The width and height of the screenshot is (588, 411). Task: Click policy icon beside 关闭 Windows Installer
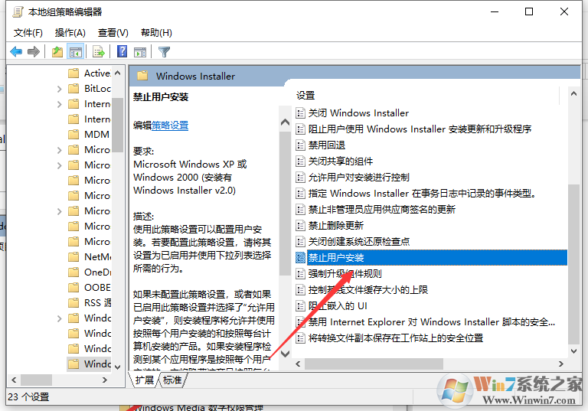(x=300, y=113)
